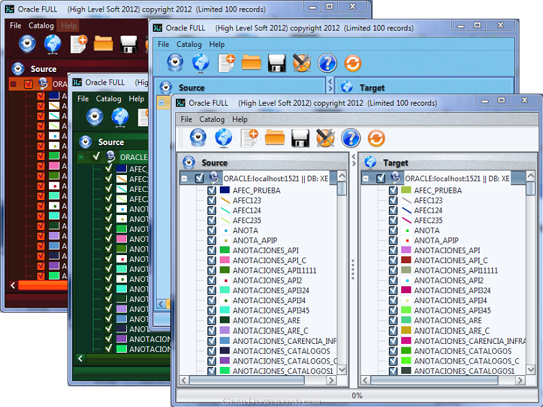Click the globe icon in blue window toolbar

pyautogui.click(x=200, y=62)
